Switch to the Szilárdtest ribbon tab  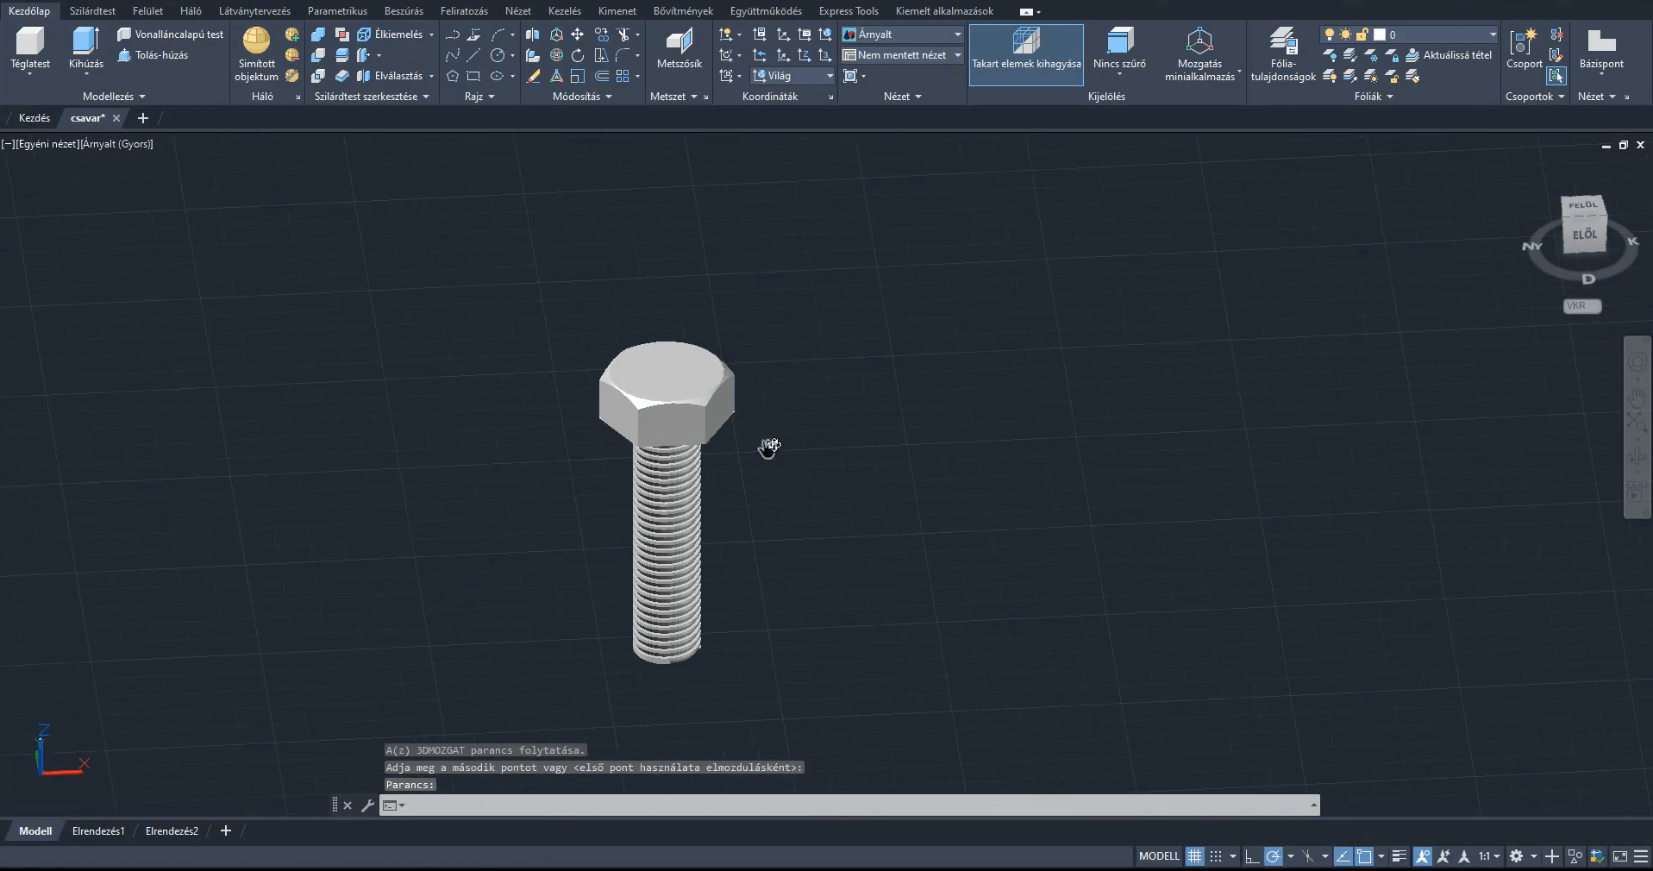tap(92, 11)
